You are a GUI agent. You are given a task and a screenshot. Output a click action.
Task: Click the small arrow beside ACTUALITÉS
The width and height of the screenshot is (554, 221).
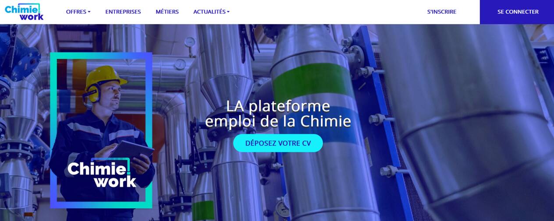228,12
